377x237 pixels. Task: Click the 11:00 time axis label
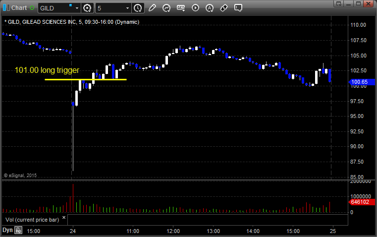[133, 231]
